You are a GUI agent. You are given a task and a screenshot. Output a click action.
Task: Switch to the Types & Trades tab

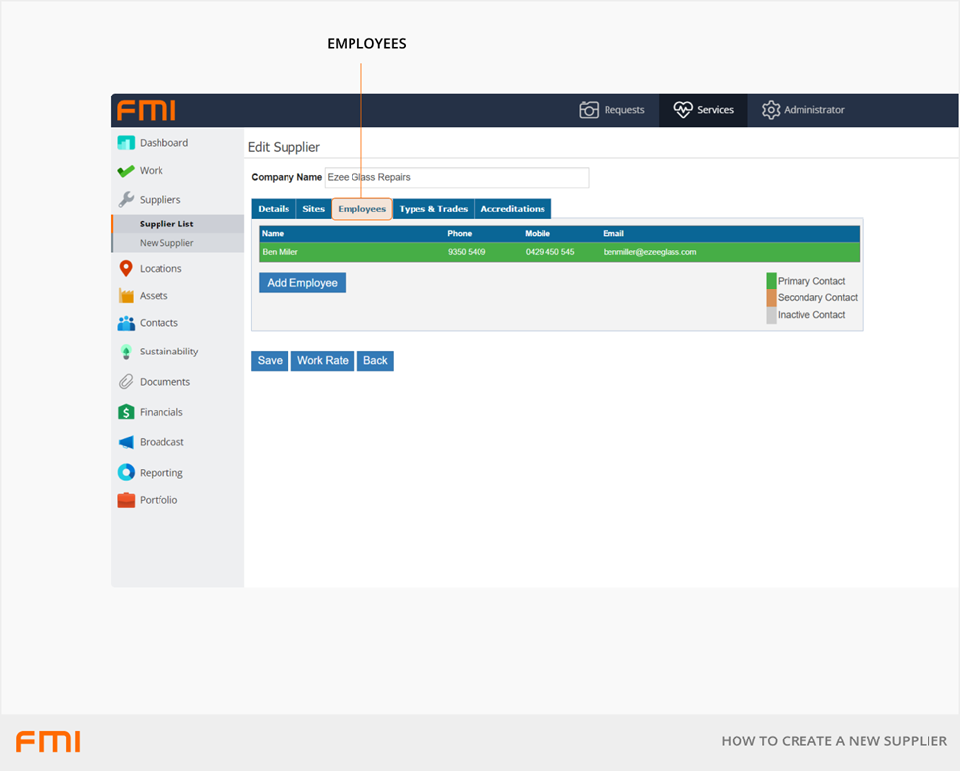pyautogui.click(x=433, y=209)
